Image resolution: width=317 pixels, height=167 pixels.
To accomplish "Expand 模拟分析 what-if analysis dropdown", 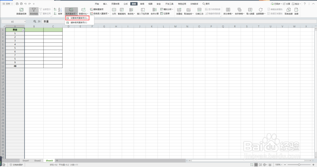I will [x=167, y=9].
